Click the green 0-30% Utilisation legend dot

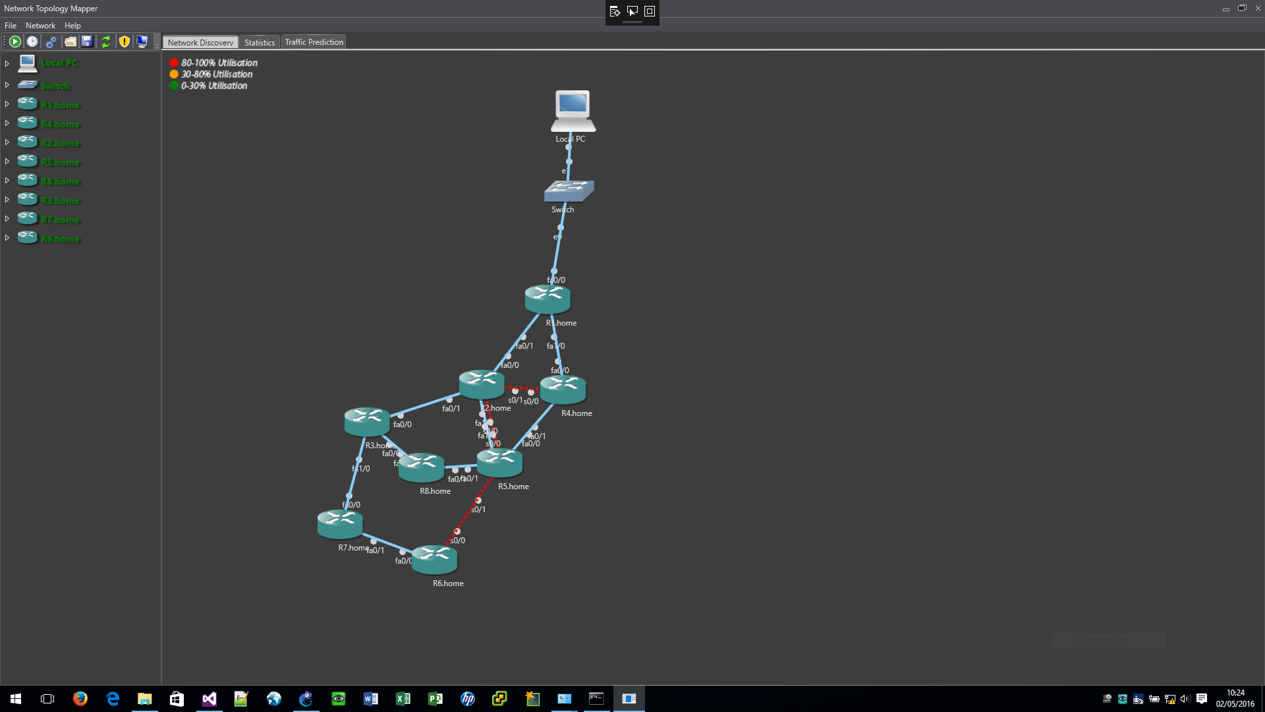(x=174, y=85)
